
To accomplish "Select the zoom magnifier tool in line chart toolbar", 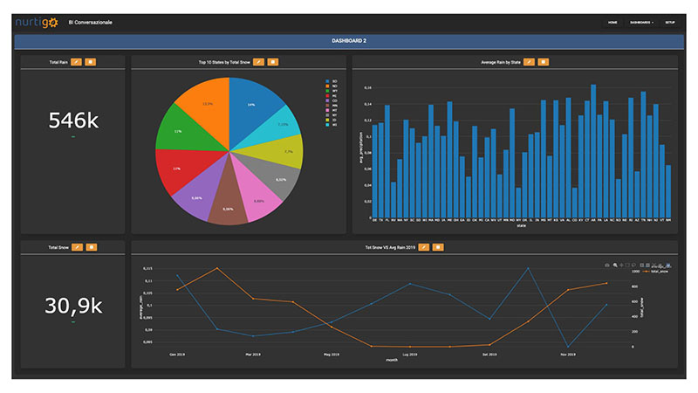I will [615, 265].
